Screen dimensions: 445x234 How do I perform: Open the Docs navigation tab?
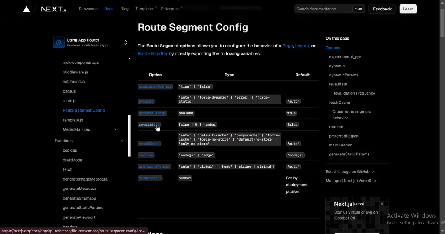[x=109, y=9]
